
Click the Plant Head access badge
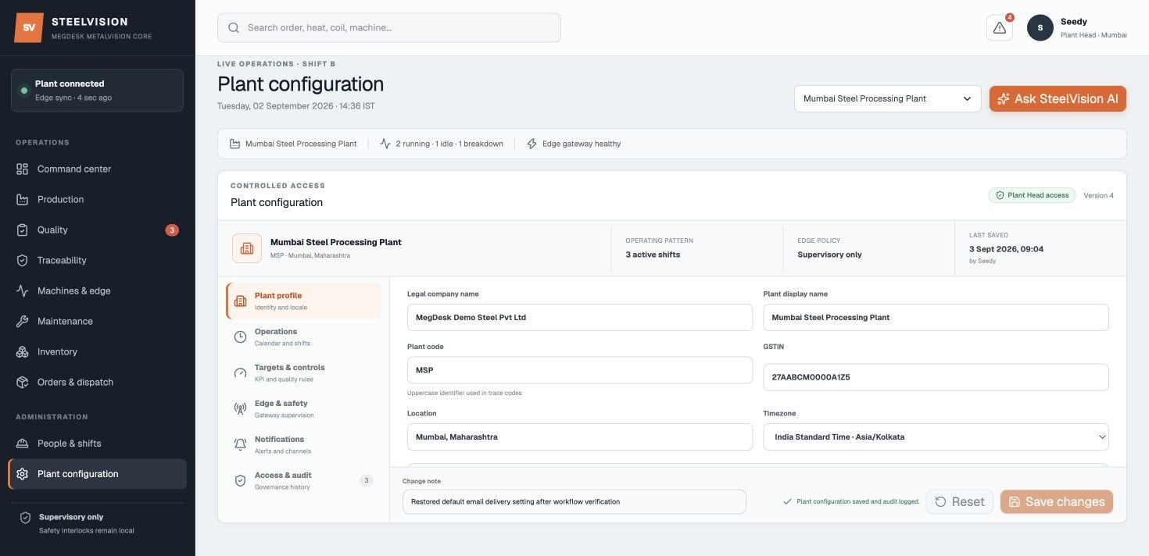click(1032, 195)
